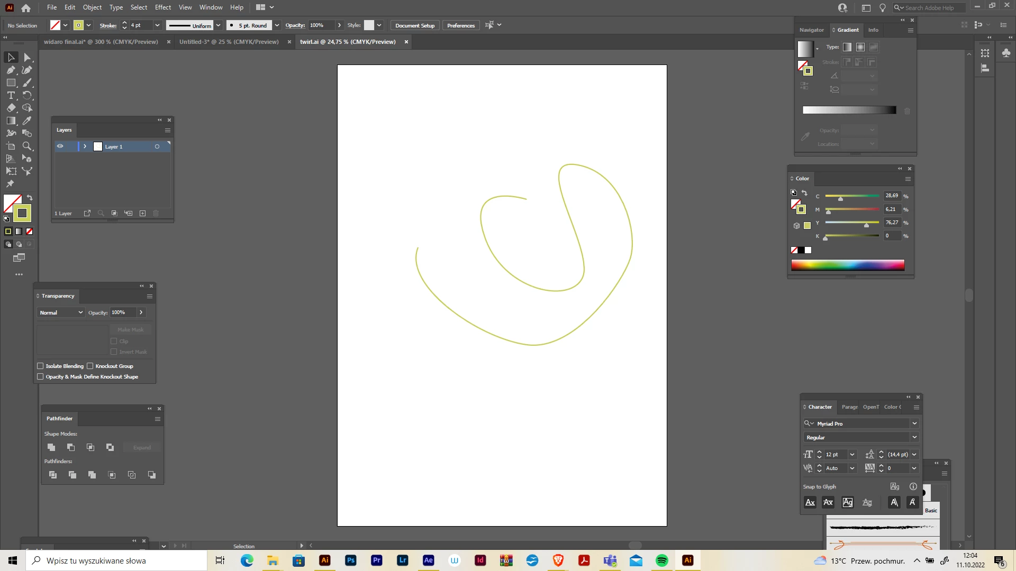This screenshot has height=571, width=1016.
Task: Open the Normal blending mode dropdown
Action: click(x=61, y=312)
